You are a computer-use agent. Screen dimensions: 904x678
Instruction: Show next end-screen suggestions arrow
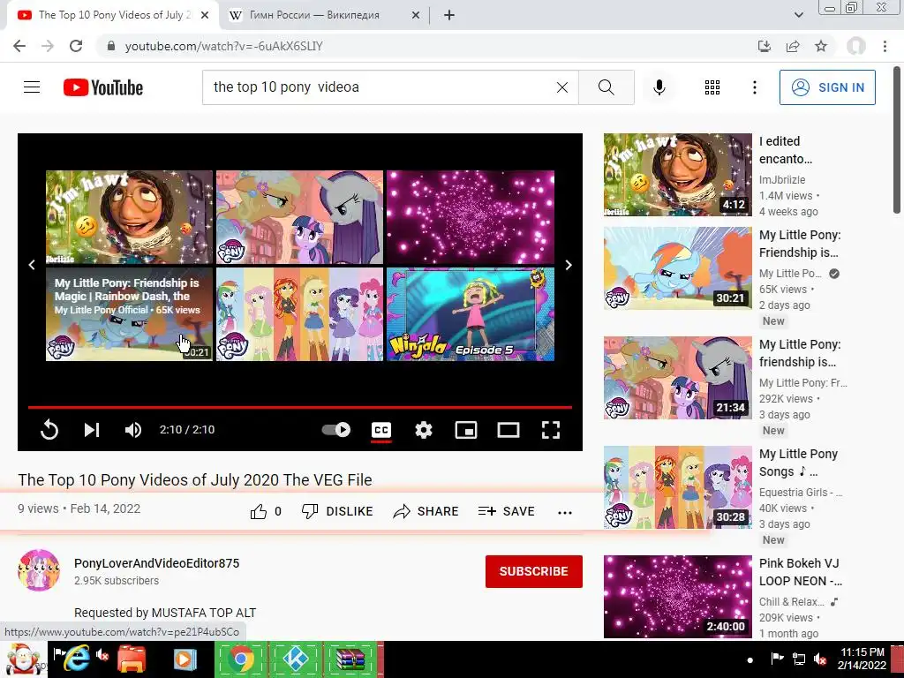pyautogui.click(x=569, y=265)
